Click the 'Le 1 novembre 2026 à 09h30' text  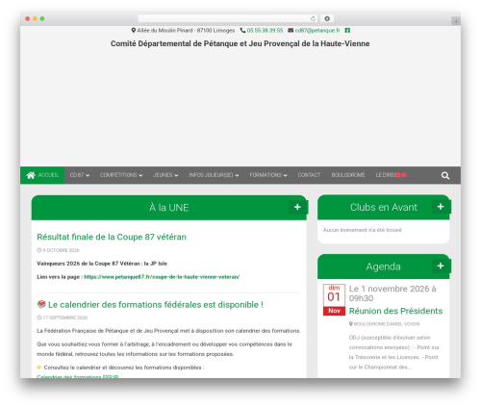tap(392, 293)
